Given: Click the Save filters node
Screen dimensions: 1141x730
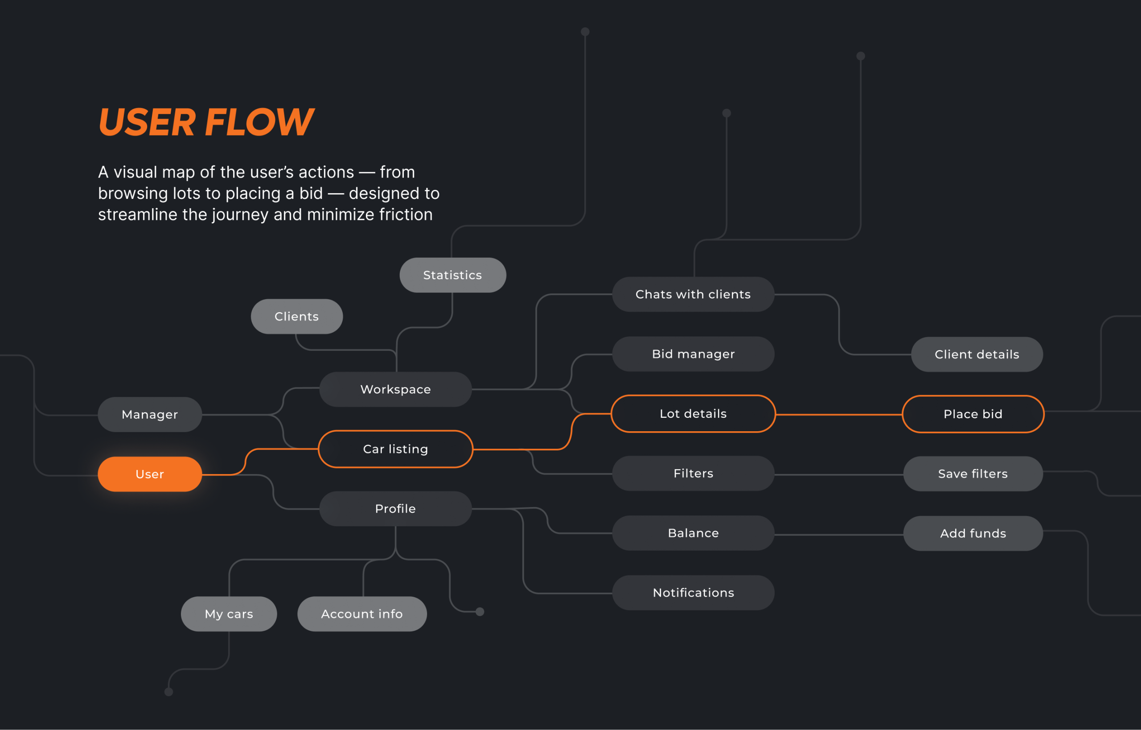Looking at the screenshot, I should tap(973, 474).
